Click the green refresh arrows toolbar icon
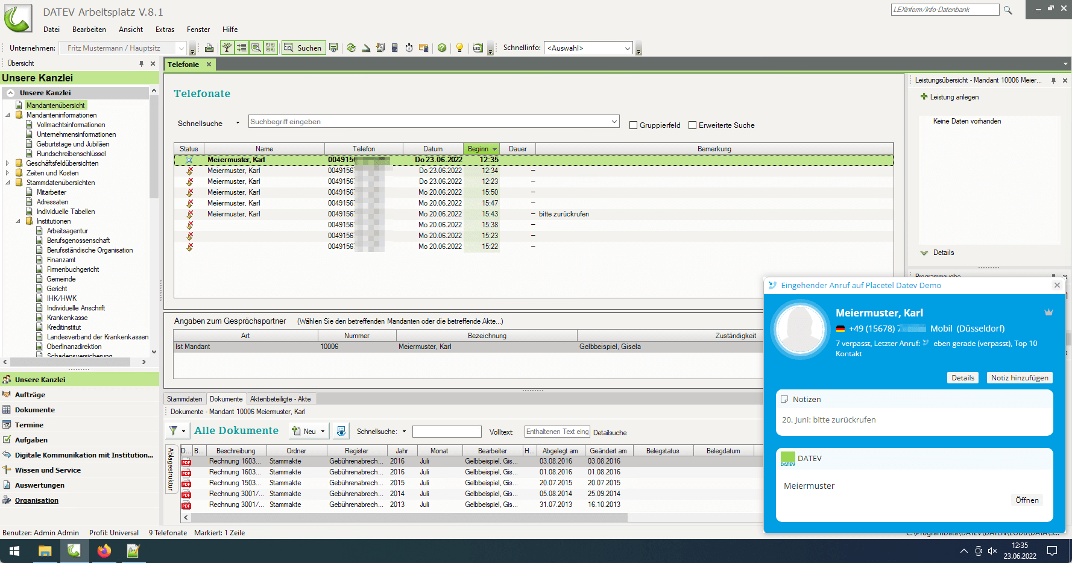 [x=351, y=48]
